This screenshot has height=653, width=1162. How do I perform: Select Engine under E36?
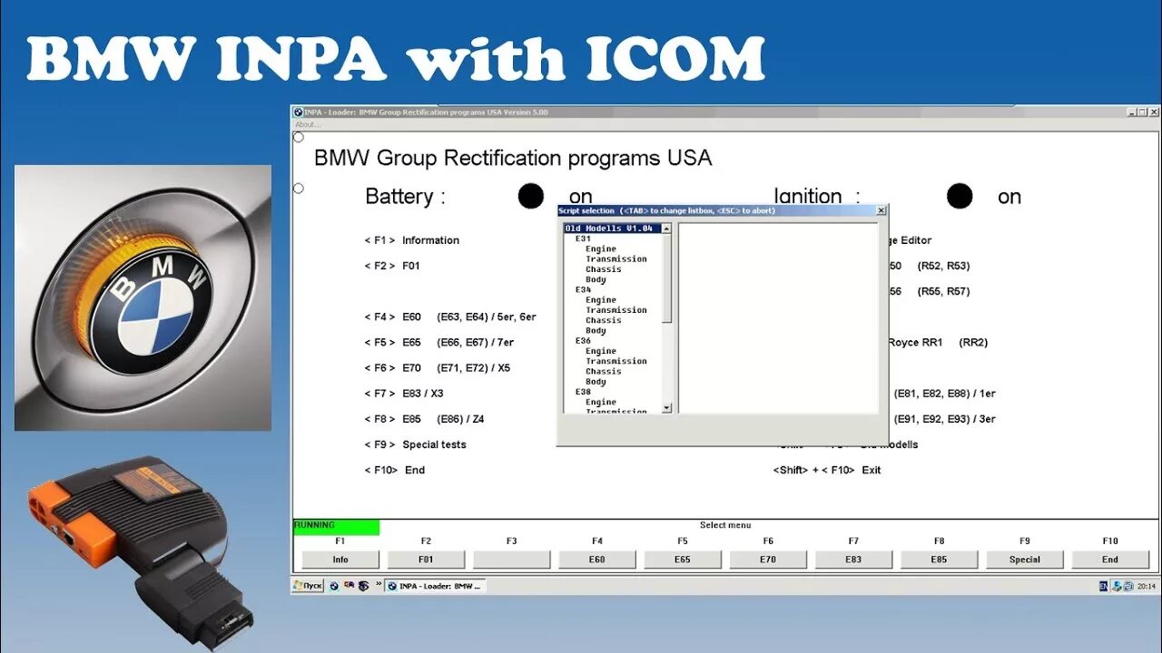point(601,351)
